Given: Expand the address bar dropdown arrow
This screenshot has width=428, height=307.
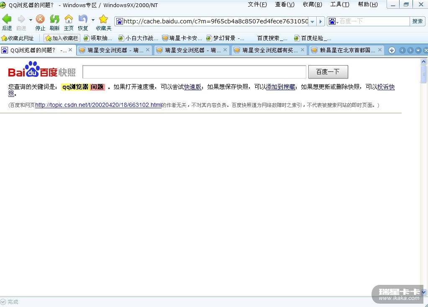Looking at the screenshot, I should [312, 22].
